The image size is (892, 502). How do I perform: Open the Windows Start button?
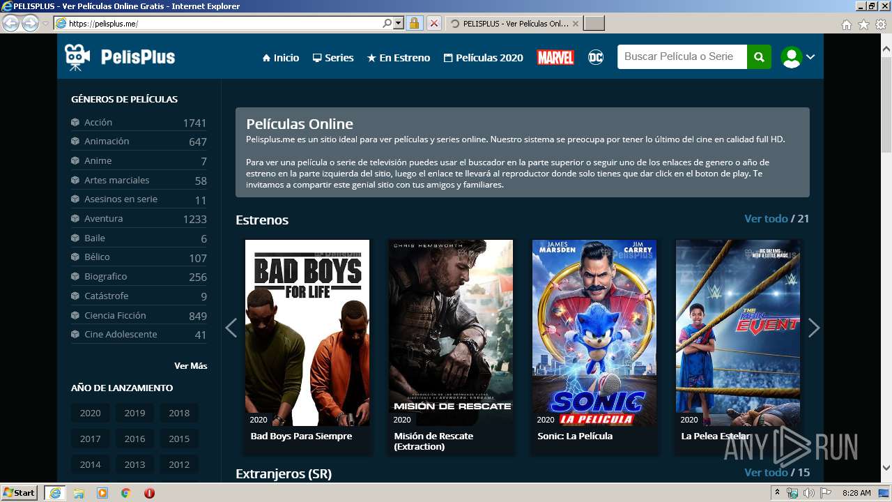tap(19, 492)
